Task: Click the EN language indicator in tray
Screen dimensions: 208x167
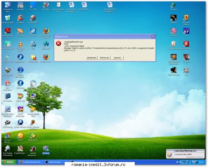Action: coord(177,162)
